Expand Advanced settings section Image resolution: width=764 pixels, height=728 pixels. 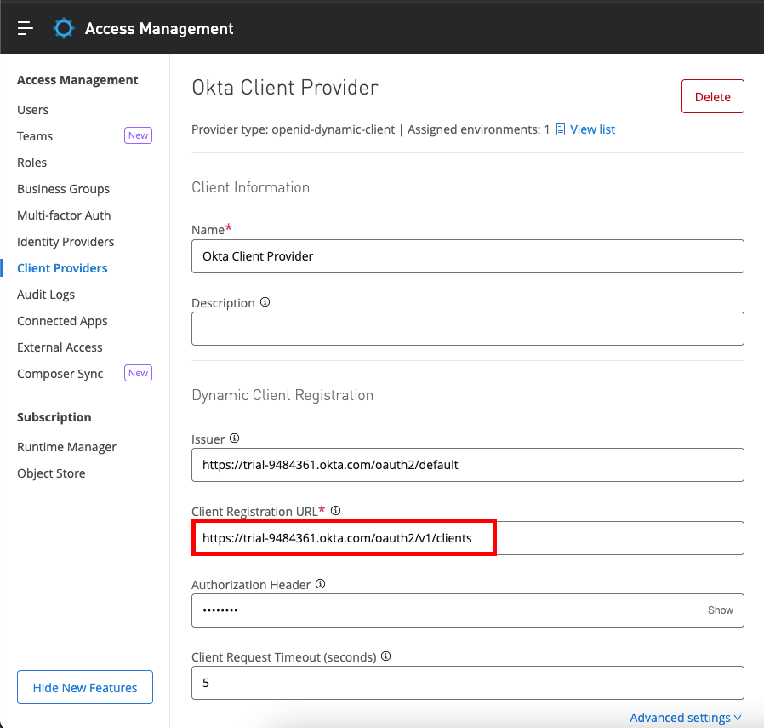click(685, 718)
